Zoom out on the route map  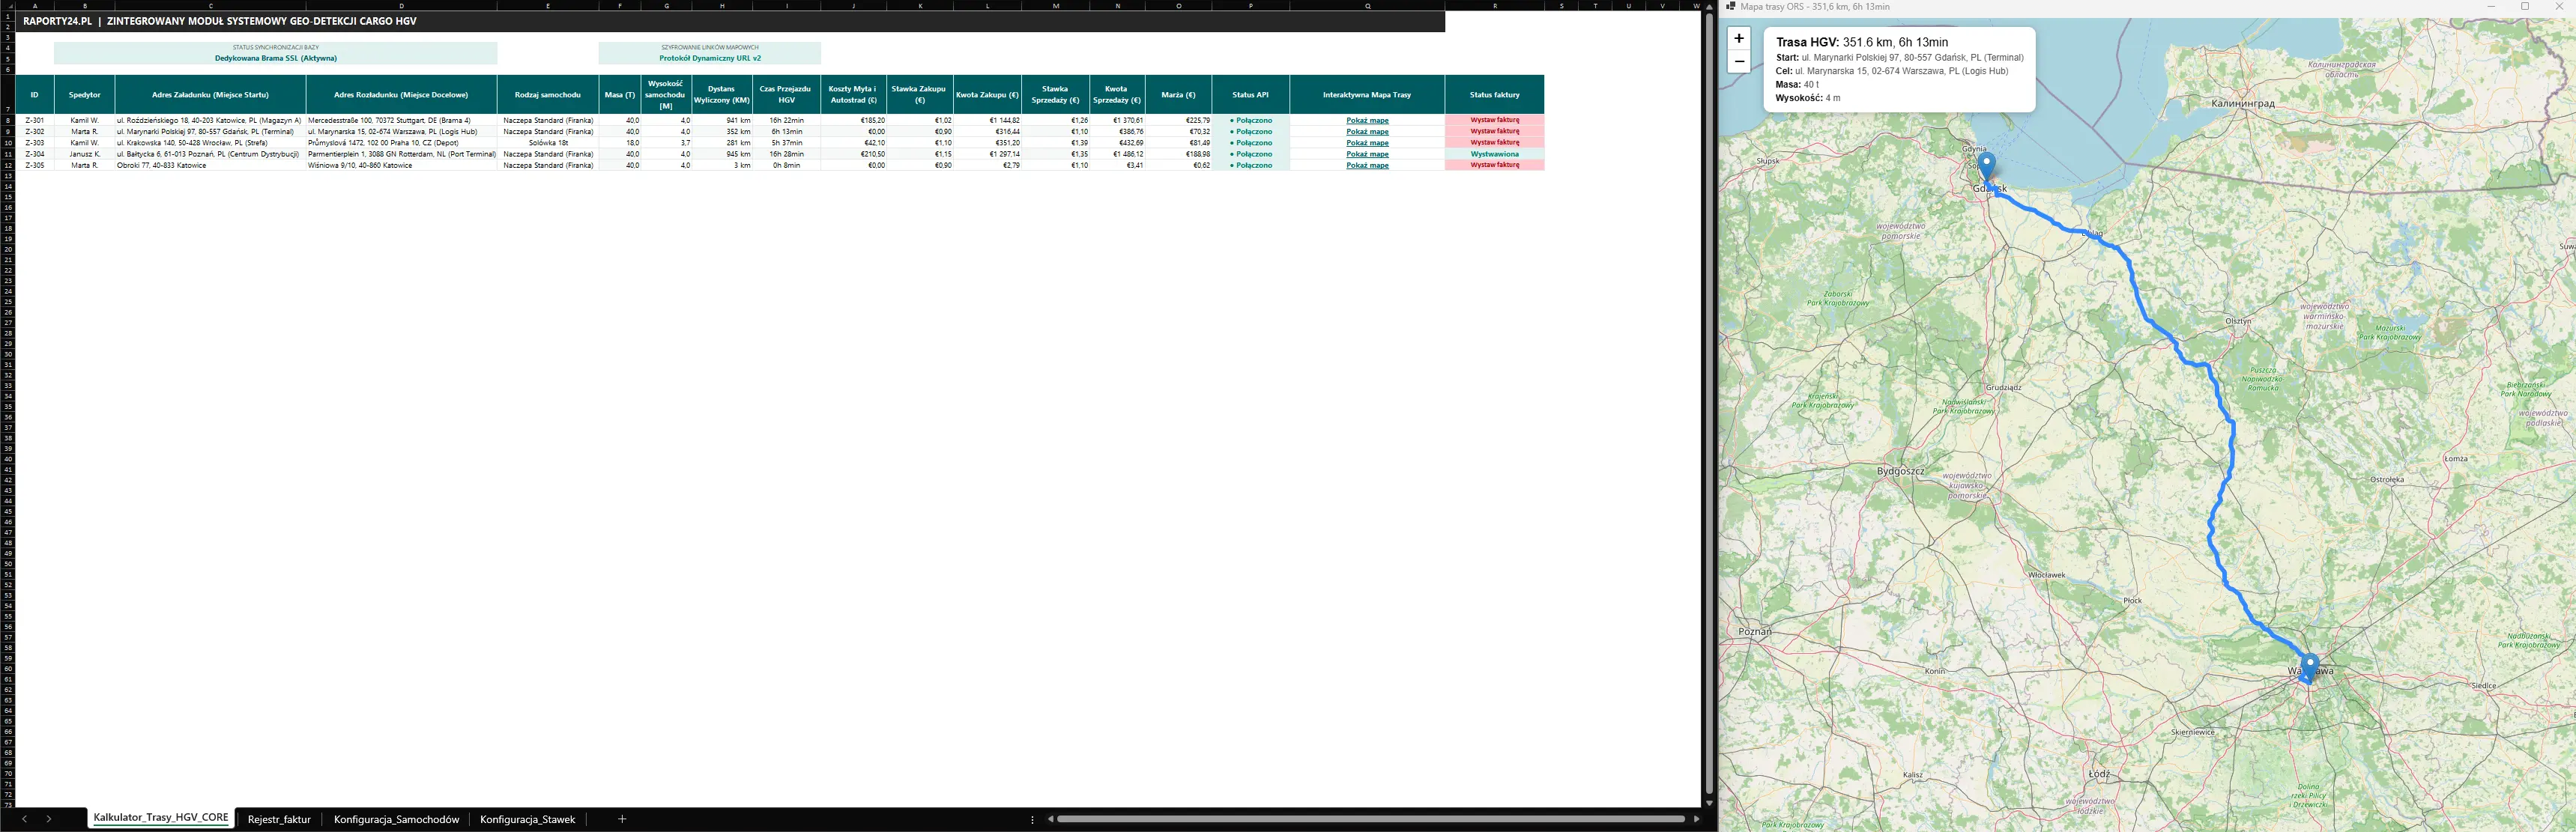pos(1739,62)
